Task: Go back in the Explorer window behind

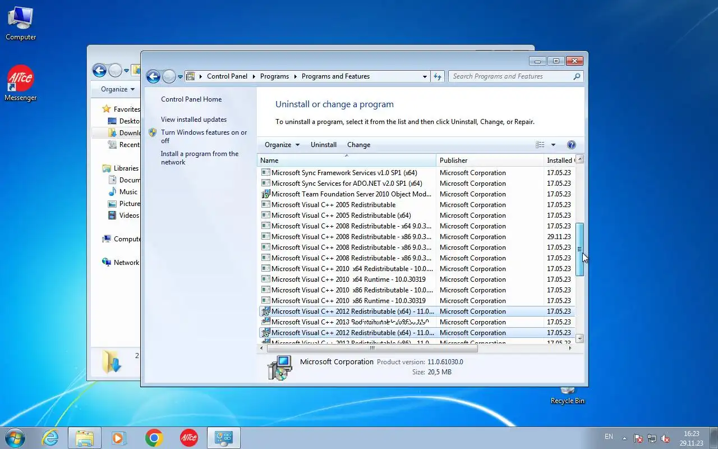Action: (99, 70)
